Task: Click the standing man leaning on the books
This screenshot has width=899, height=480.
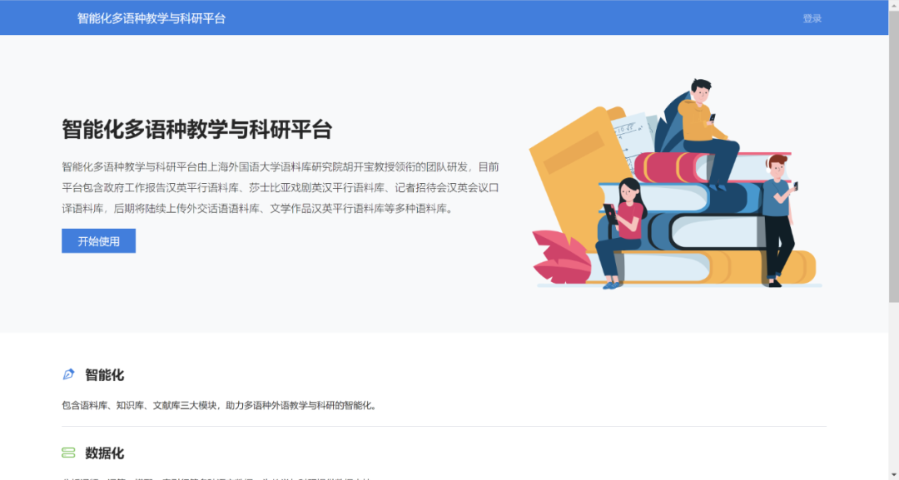Action: 778,200
